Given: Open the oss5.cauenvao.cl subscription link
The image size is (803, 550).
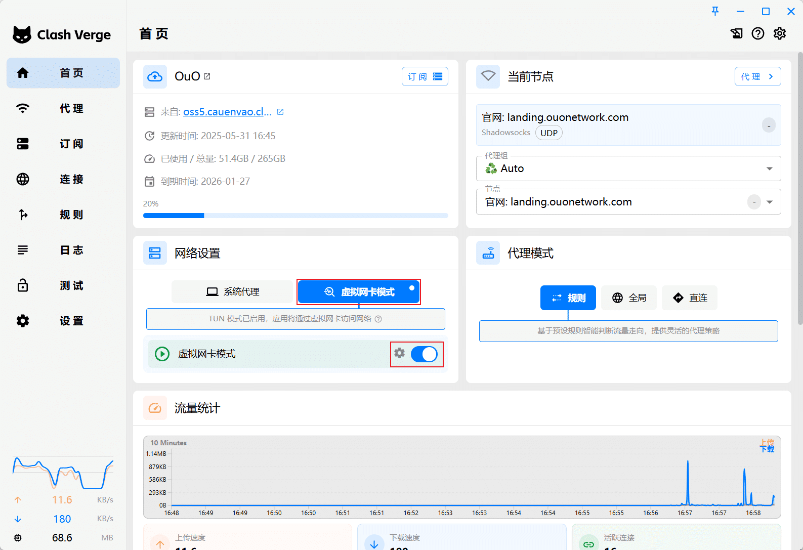Looking at the screenshot, I should pos(227,112).
